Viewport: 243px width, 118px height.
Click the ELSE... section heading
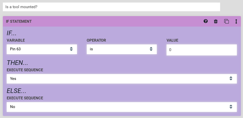16,91
